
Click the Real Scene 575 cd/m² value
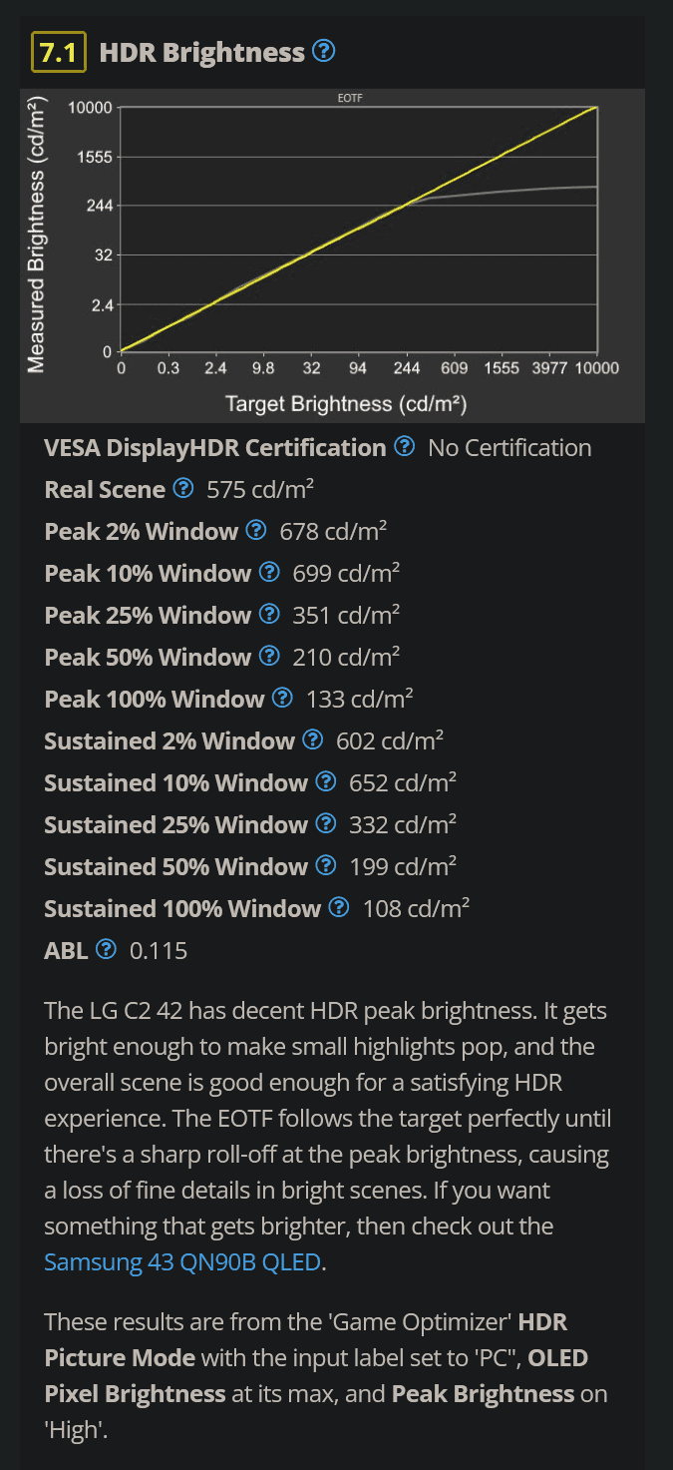[x=261, y=490]
